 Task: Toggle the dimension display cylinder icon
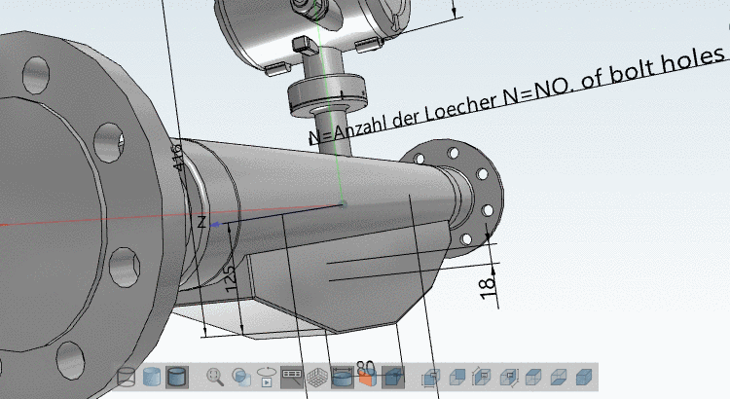(x=343, y=377)
